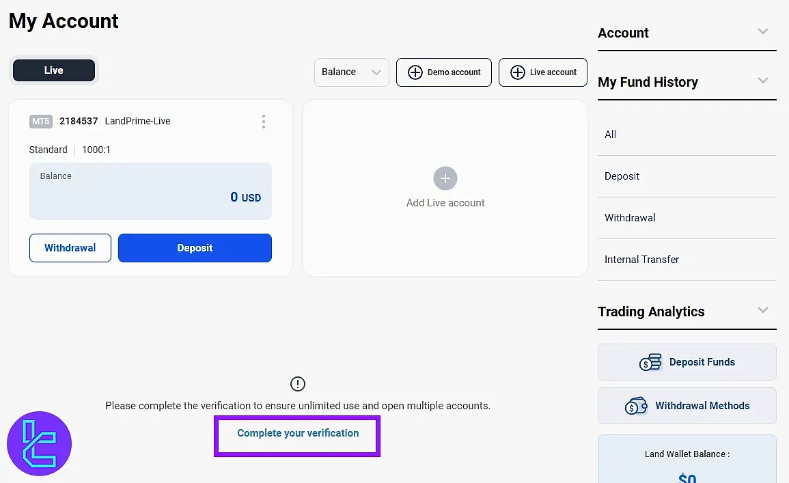789x483 pixels.
Task: Select Deposit in the Fund History menu
Action: click(622, 176)
